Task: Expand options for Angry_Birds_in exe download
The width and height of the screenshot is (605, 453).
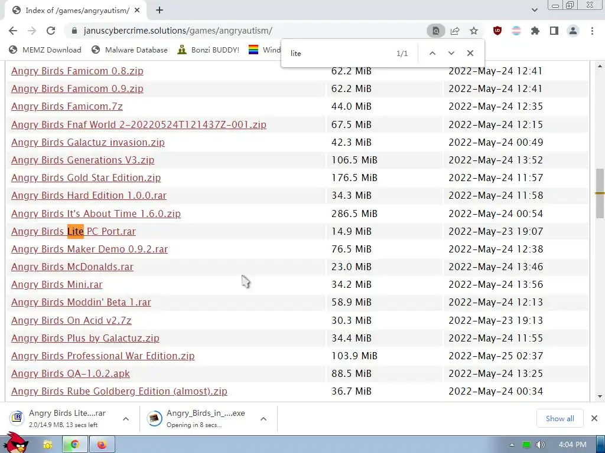Action: click(264, 419)
